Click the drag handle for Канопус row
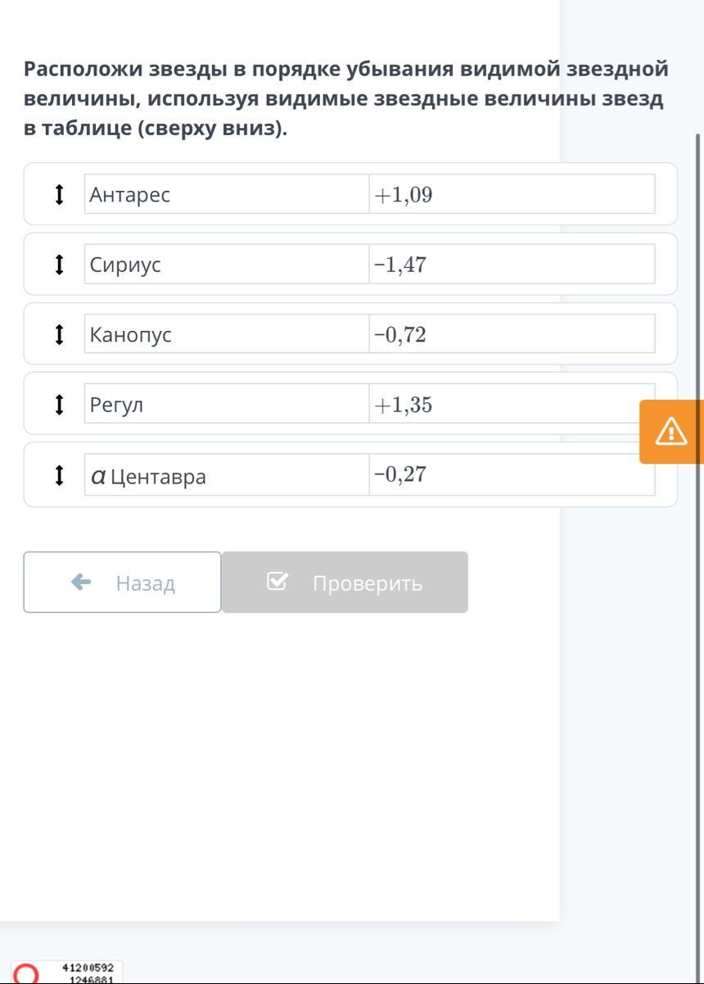 tap(58, 334)
